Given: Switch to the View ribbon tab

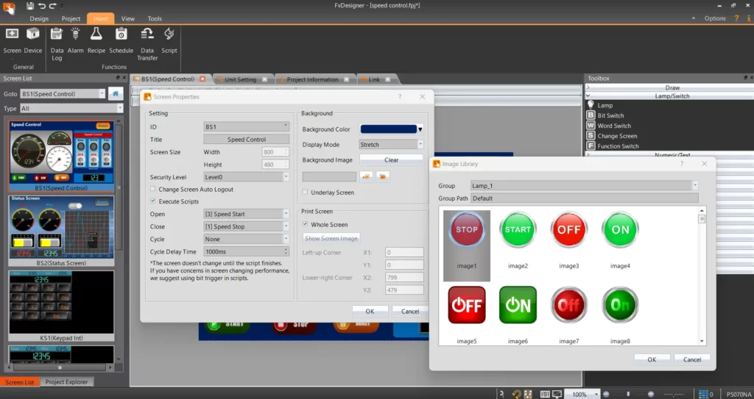Looking at the screenshot, I should click(x=127, y=18).
